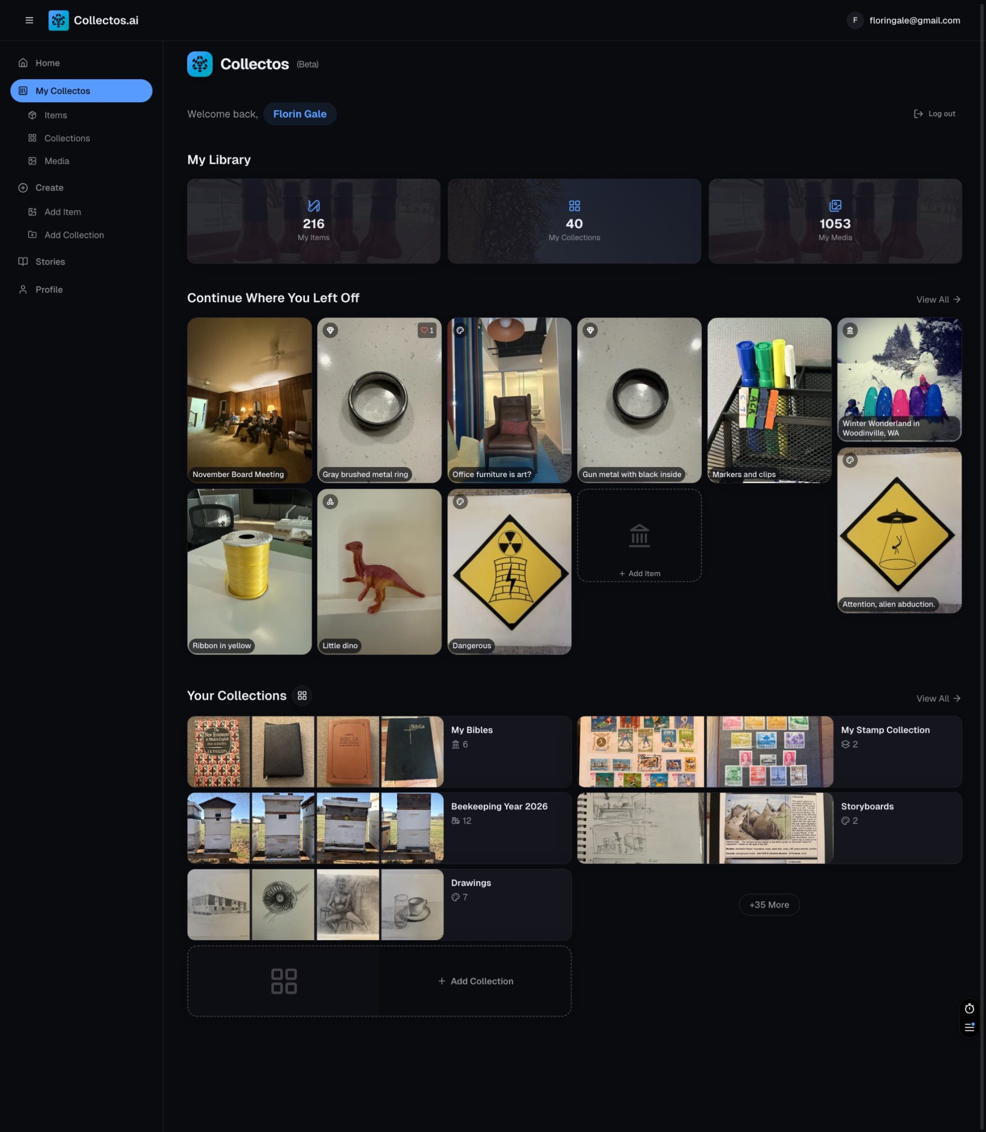Screen dimensions: 986x1132
Task: Click the palette icon on Dangerous card
Action: (460, 501)
